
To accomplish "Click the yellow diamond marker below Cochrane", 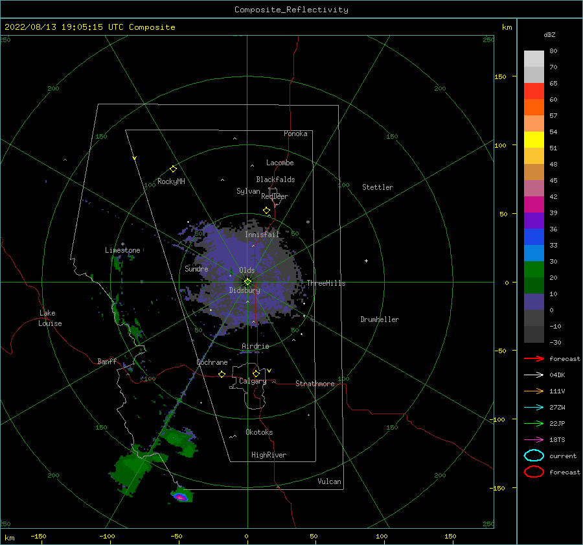I will tap(222, 374).
